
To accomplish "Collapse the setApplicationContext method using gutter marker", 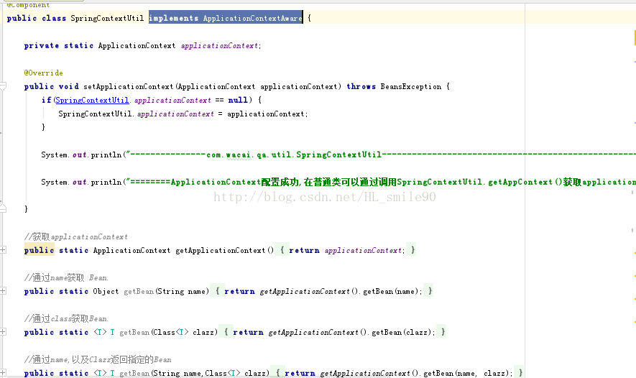I will pos(3,86).
